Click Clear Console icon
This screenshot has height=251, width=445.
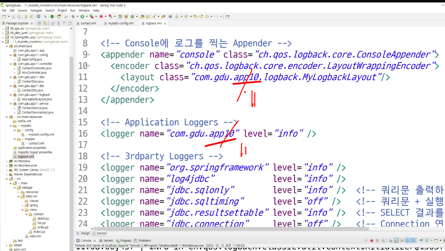(390, 241)
